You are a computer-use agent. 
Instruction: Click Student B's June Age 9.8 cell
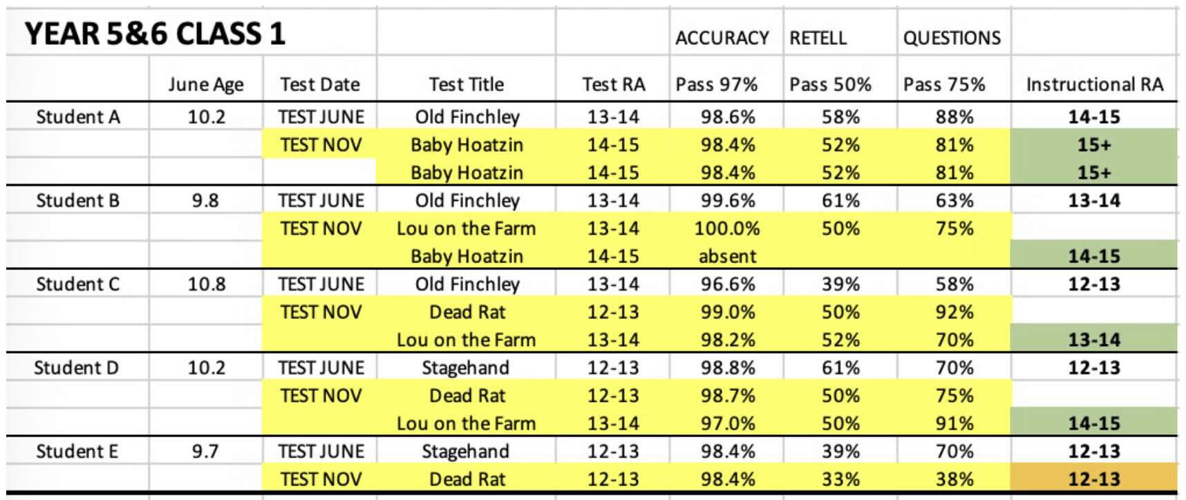206,200
